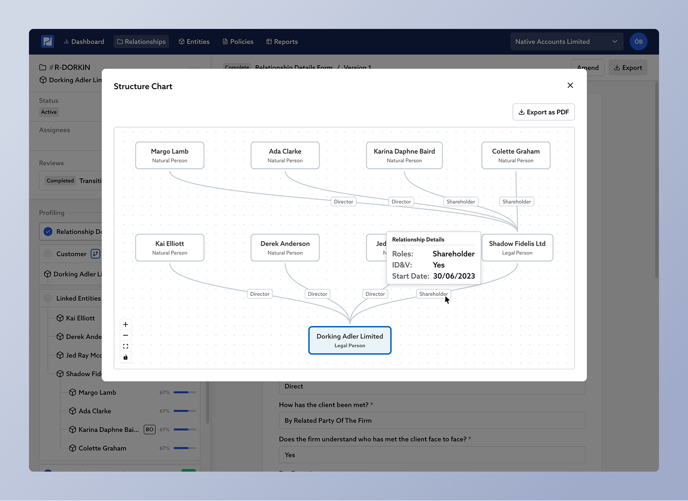The width and height of the screenshot is (688, 501).
Task: Click the branch icon beside Customer
Action: 96,253
